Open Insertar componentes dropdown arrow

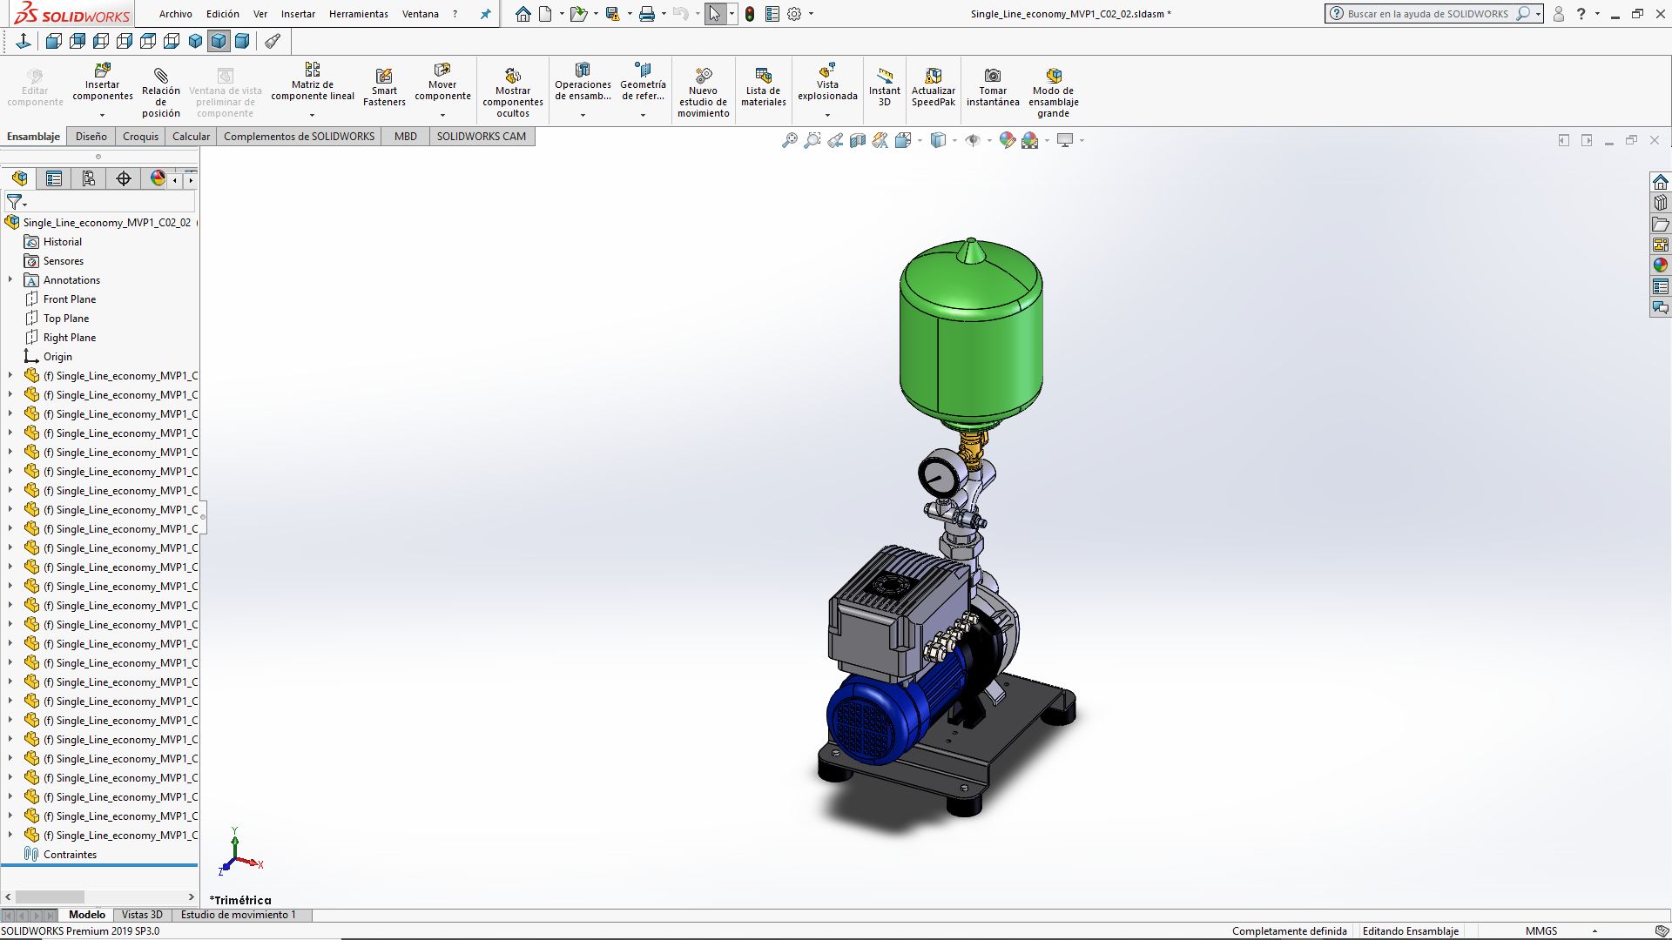coord(102,115)
